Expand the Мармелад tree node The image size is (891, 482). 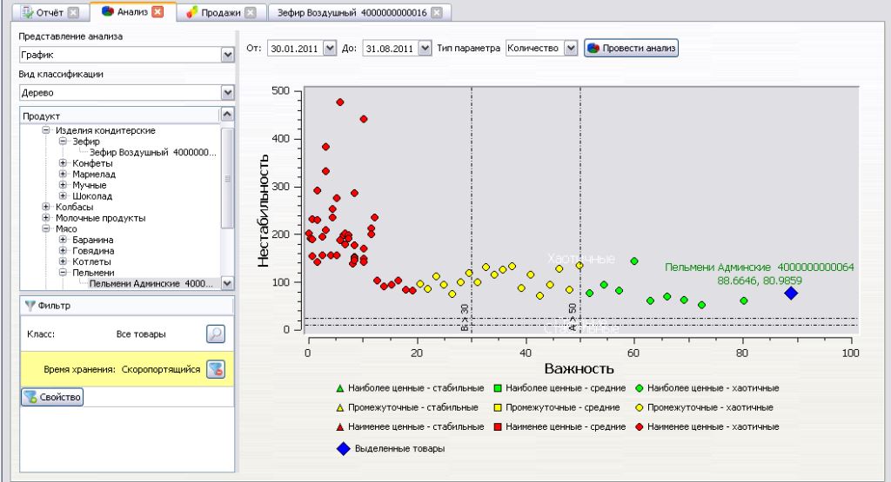[63, 174]
